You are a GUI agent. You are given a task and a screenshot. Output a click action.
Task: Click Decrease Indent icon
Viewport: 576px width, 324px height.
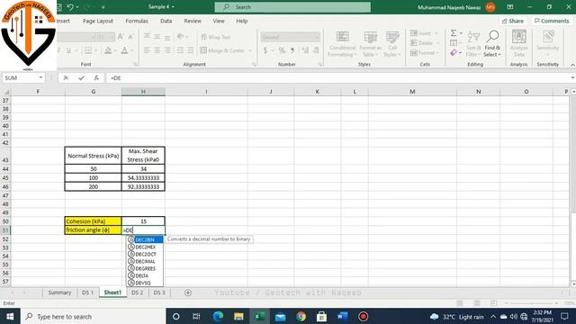[x=180, y=50]
